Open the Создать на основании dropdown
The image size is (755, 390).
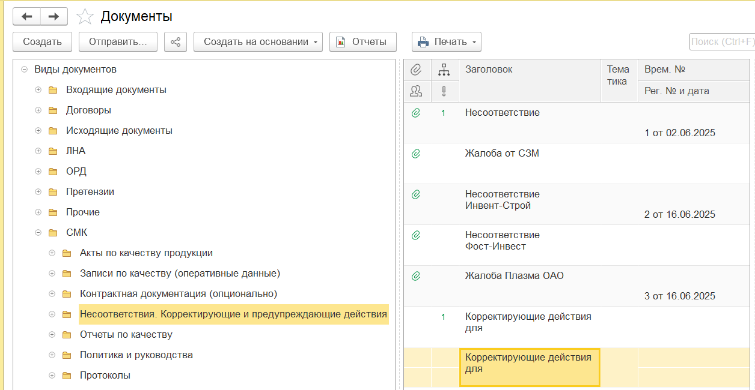point(258,42)
